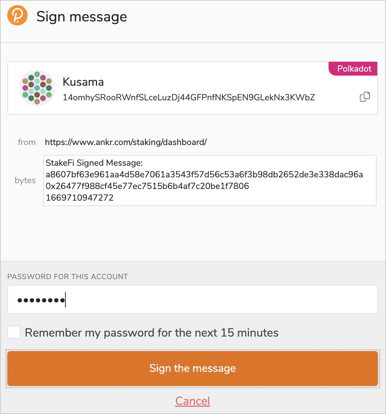Click the orange Polkadot extension logo
Viewport: 386px width, 414px height.
[17, 15]
